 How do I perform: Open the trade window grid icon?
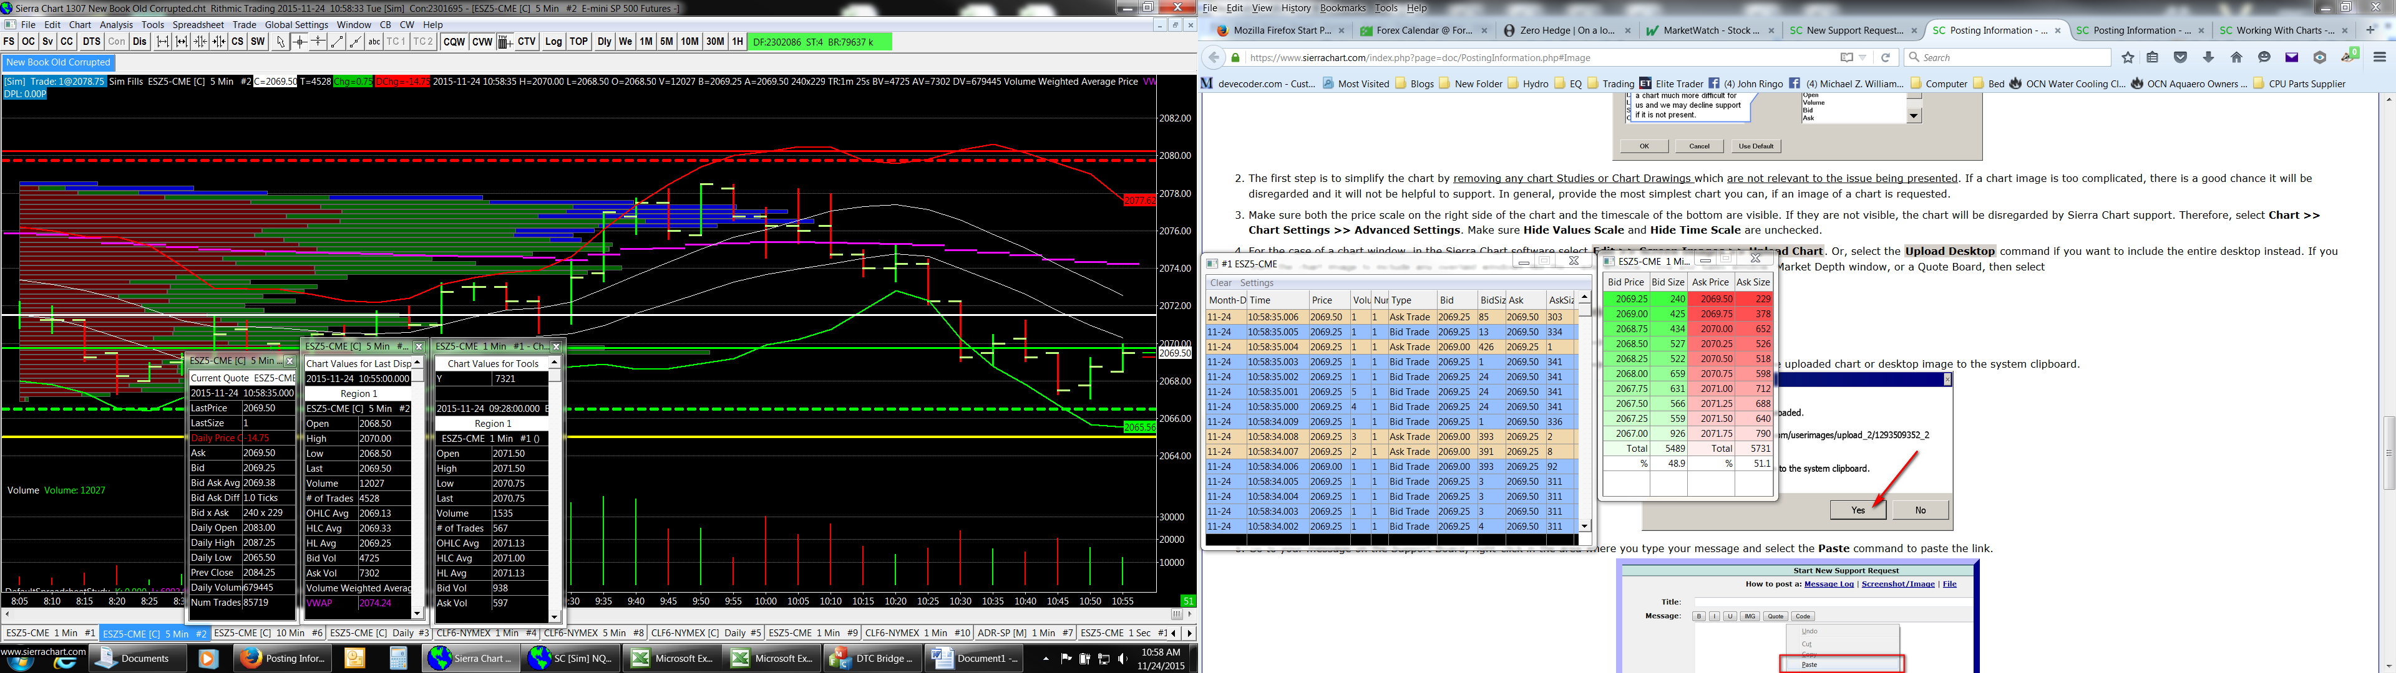(504, 42)
